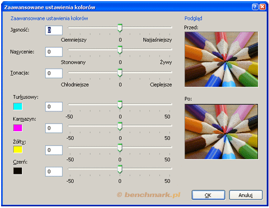Click the Czerń slider handle
Image resolution: width=269 pixels, height=208 pixels.
(120, 169)
